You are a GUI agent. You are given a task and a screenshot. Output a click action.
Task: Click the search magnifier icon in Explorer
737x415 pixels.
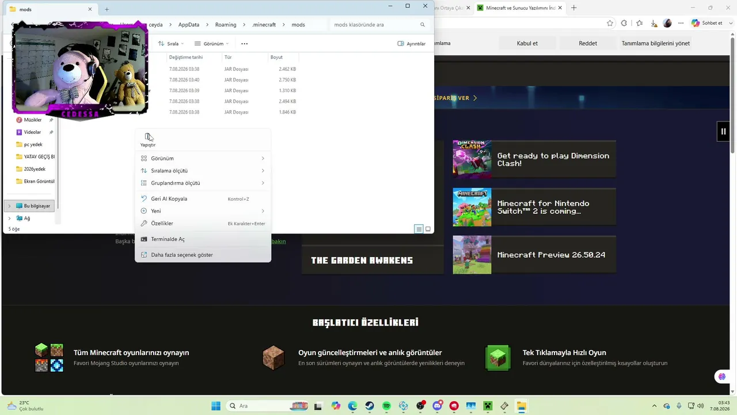point(423,25)
